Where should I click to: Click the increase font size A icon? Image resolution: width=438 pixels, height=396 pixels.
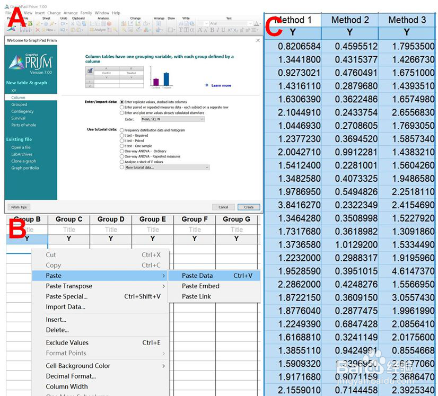pos(200,30)
